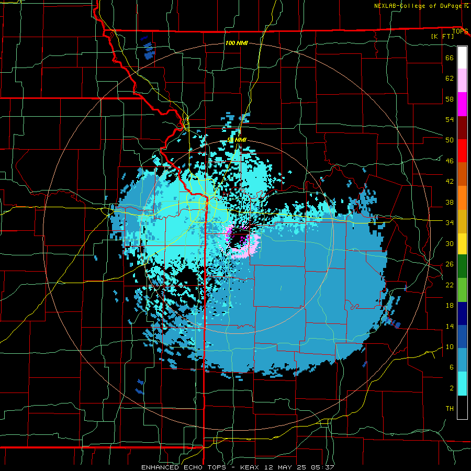Click the 'TOPS' legend heading

(x=460, y=31)
